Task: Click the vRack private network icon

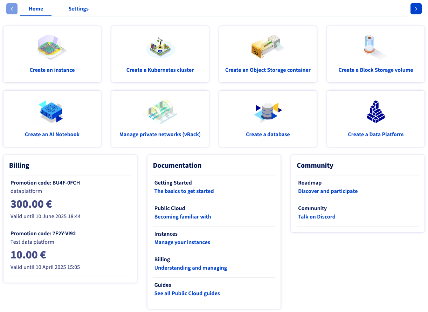Action: (160, 111)
